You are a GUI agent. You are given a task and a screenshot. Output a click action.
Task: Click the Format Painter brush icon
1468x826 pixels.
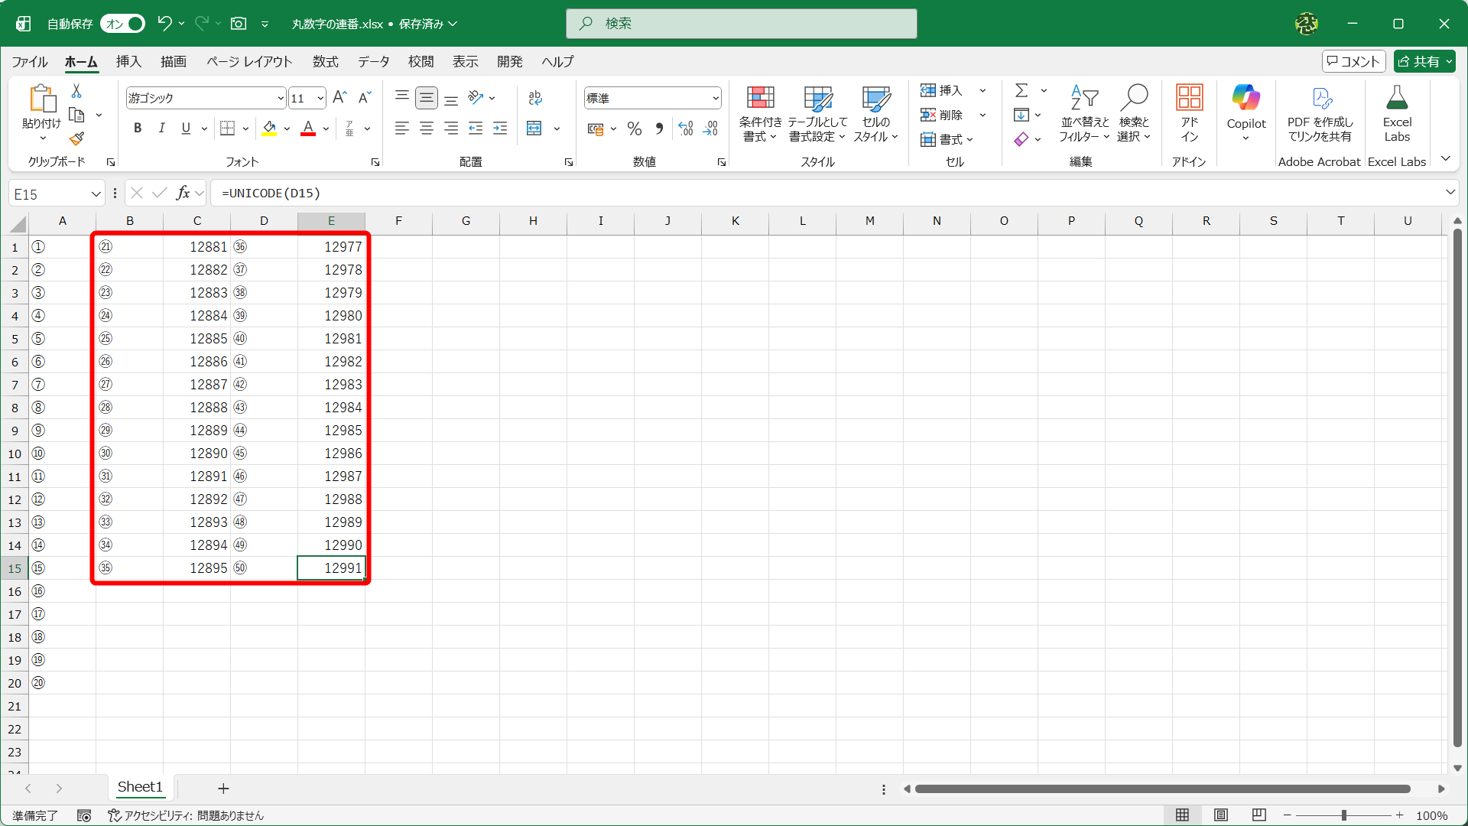pos(76,138)
